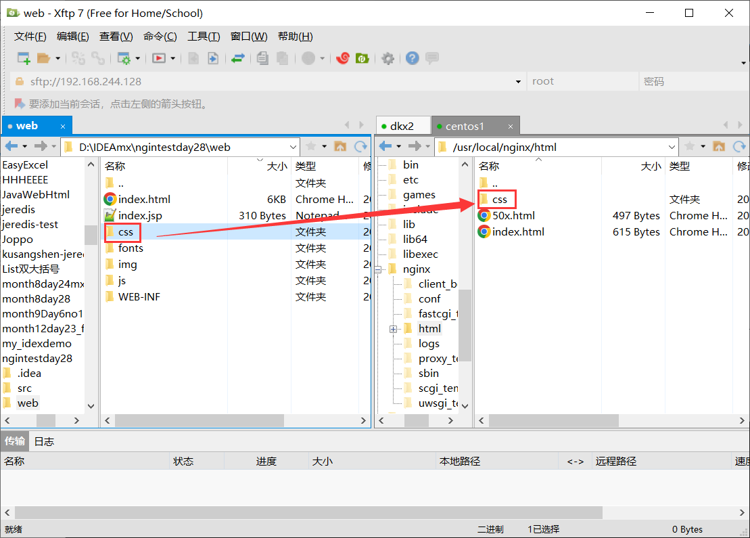This screenshot has height=538, width=750.
Task: Click the red play transfer window icon
Action: [159, 58]
